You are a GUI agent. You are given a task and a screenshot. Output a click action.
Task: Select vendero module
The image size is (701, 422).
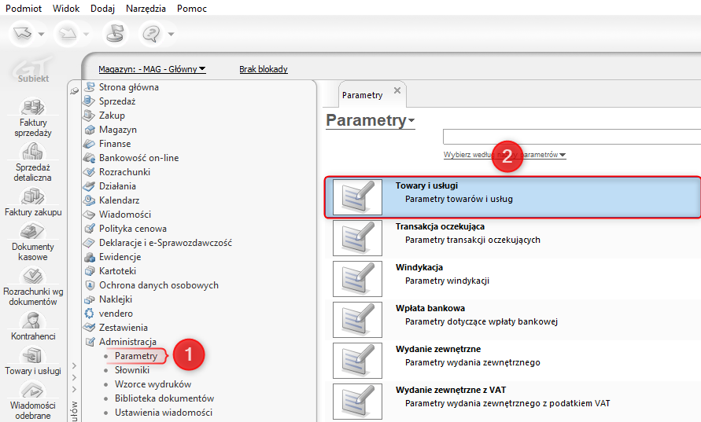point(116,314)
